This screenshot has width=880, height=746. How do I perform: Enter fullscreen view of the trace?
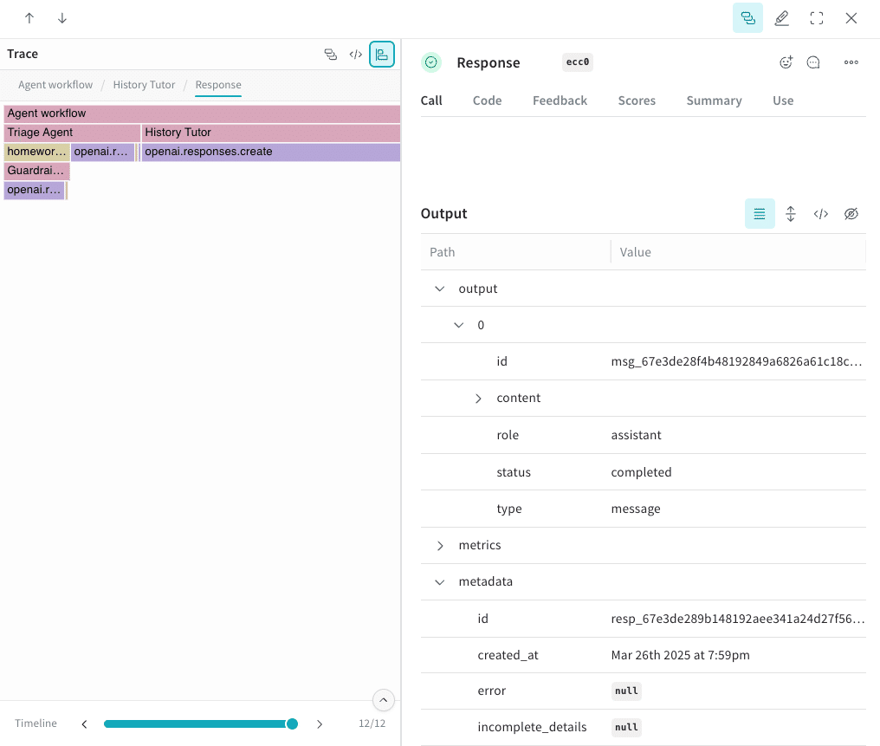[817, 18]
